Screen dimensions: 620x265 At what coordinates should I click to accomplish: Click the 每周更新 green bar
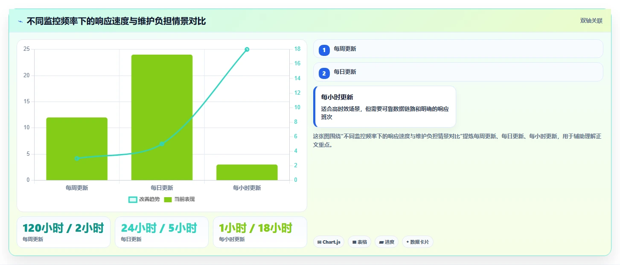pyautogui.click(x=77, y=149)
